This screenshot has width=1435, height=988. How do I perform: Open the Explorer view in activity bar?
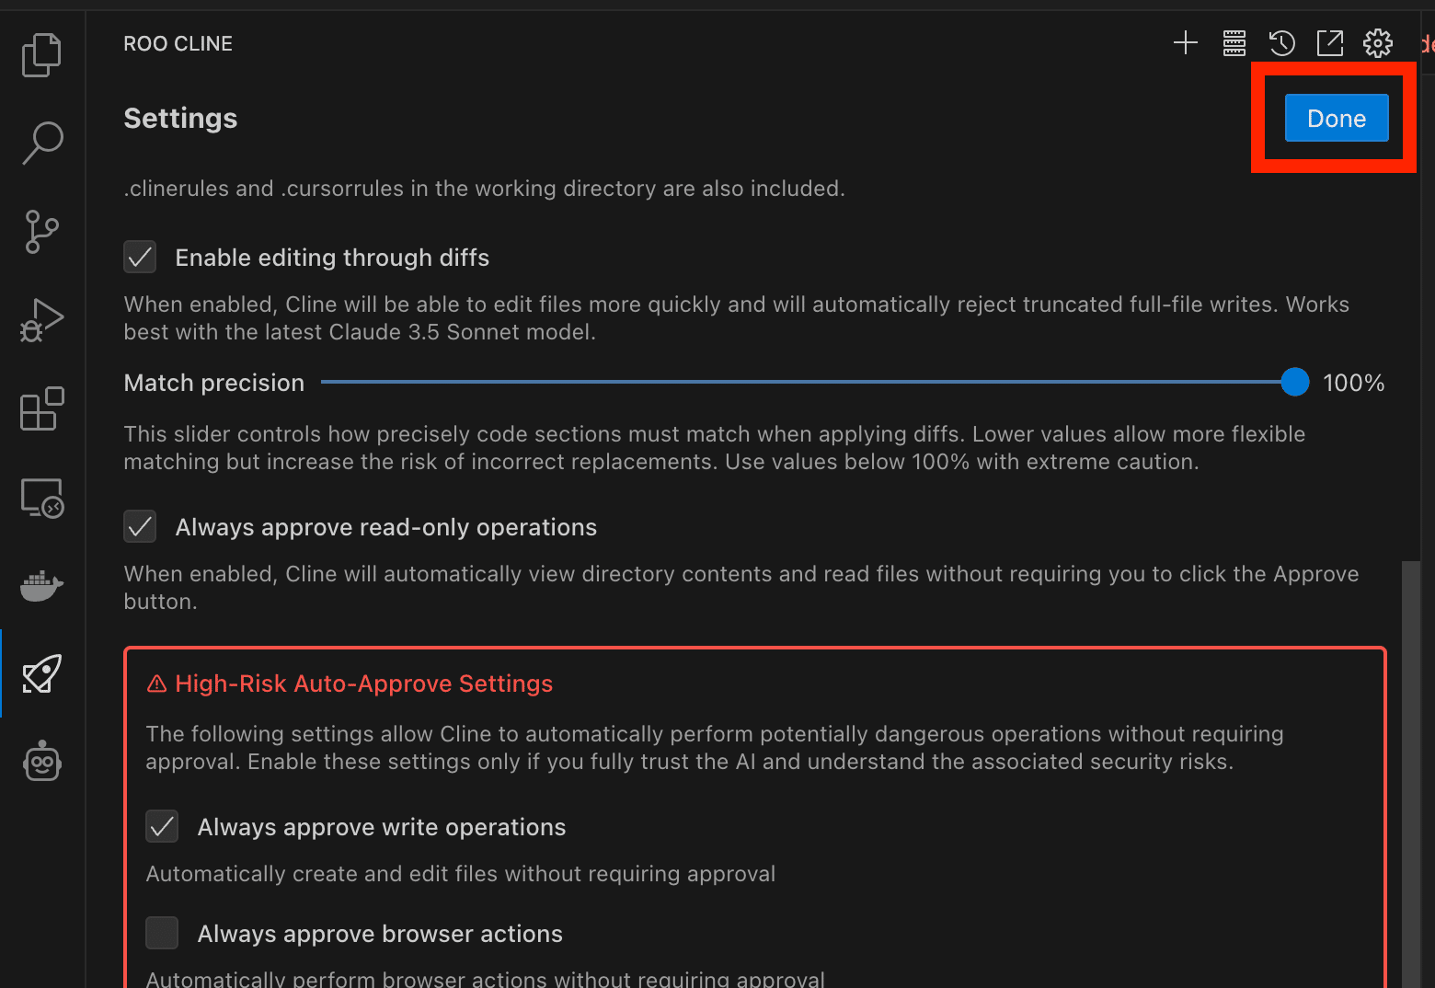[41, 55]
